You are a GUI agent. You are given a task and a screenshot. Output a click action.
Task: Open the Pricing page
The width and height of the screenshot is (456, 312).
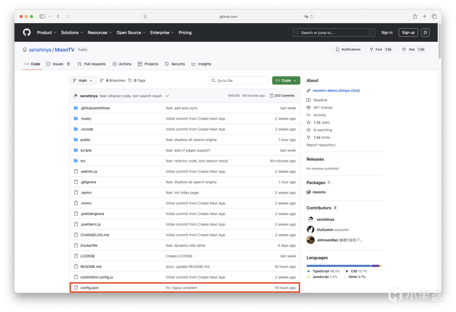click(x=185, y=32)
